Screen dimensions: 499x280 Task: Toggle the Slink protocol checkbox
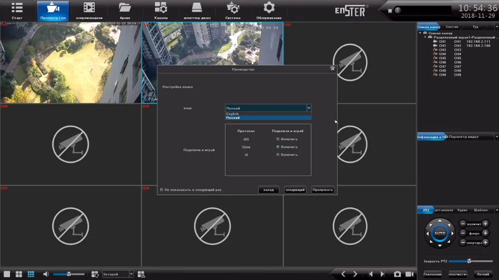pos(278,147)
